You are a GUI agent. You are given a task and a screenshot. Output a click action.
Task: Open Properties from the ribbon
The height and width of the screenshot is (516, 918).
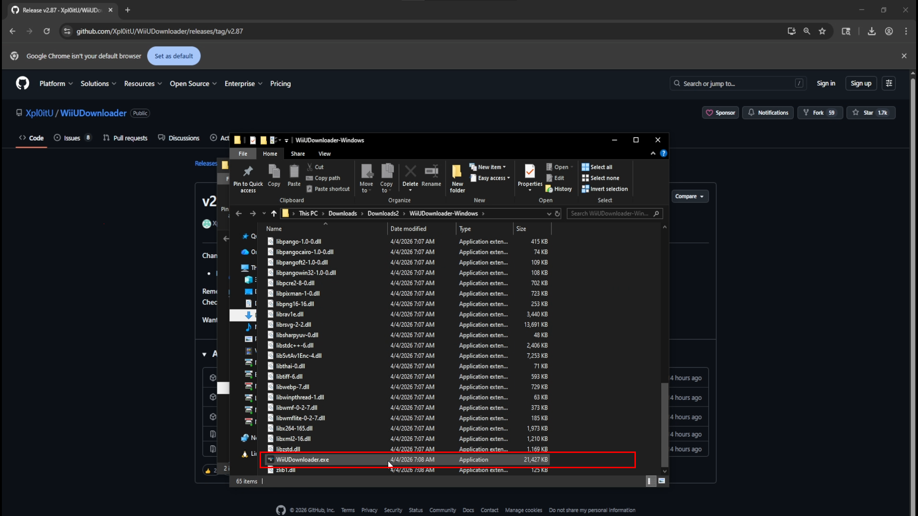tap(530, 172)
